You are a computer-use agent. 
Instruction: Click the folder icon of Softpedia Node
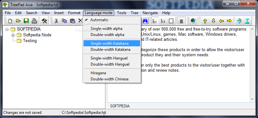[x=19, y=35]
